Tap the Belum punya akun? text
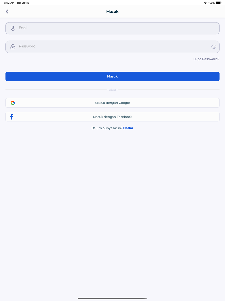 (x=107, y=128)
